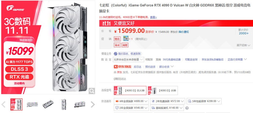Click the 降价通知 price alert link
253x113 pixels.
[184, 32]
